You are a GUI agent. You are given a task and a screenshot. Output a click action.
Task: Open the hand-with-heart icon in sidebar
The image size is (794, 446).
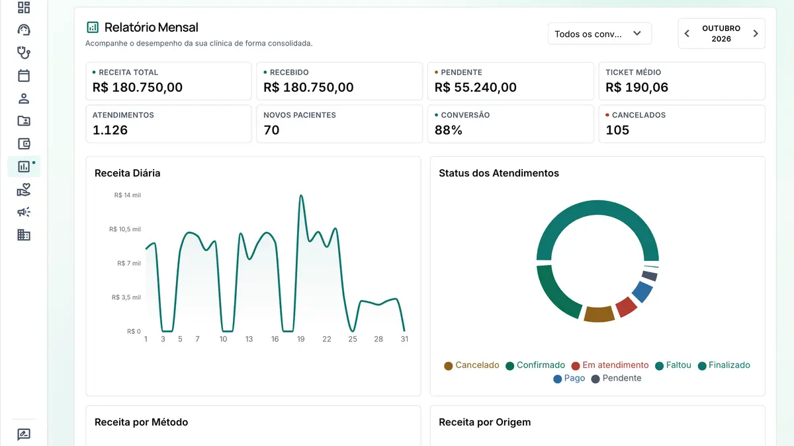tap(24, 190)
